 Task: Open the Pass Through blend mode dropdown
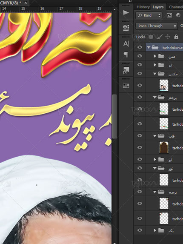[157, 26]
